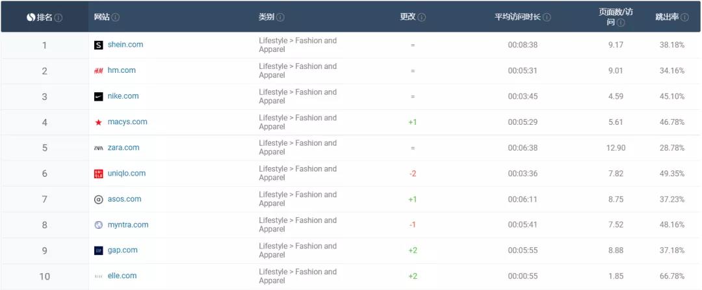Open the asos.com link

(124, 199)
